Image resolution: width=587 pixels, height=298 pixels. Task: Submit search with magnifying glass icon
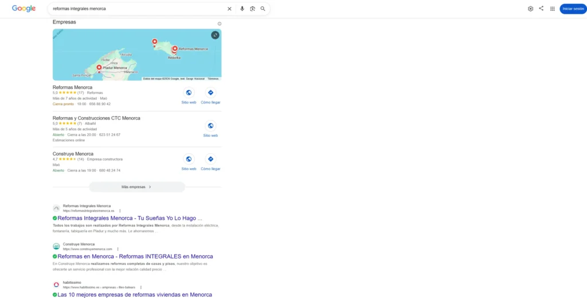pos(263,9)
